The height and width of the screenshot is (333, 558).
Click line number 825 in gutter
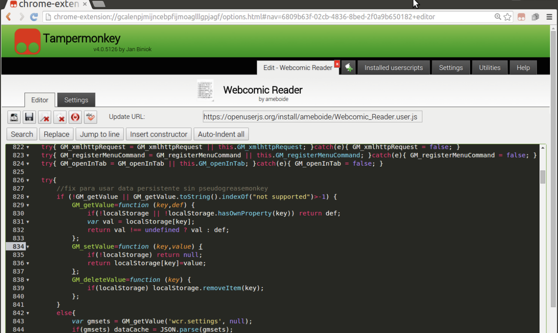pyautogui.click(x=18, y=172)
